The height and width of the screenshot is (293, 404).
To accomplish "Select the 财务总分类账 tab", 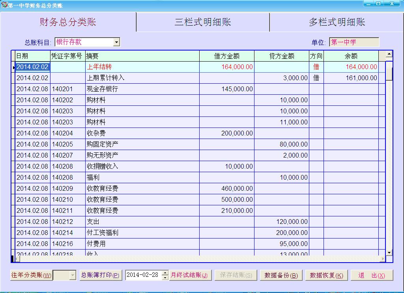I will (x=68, y=22).
